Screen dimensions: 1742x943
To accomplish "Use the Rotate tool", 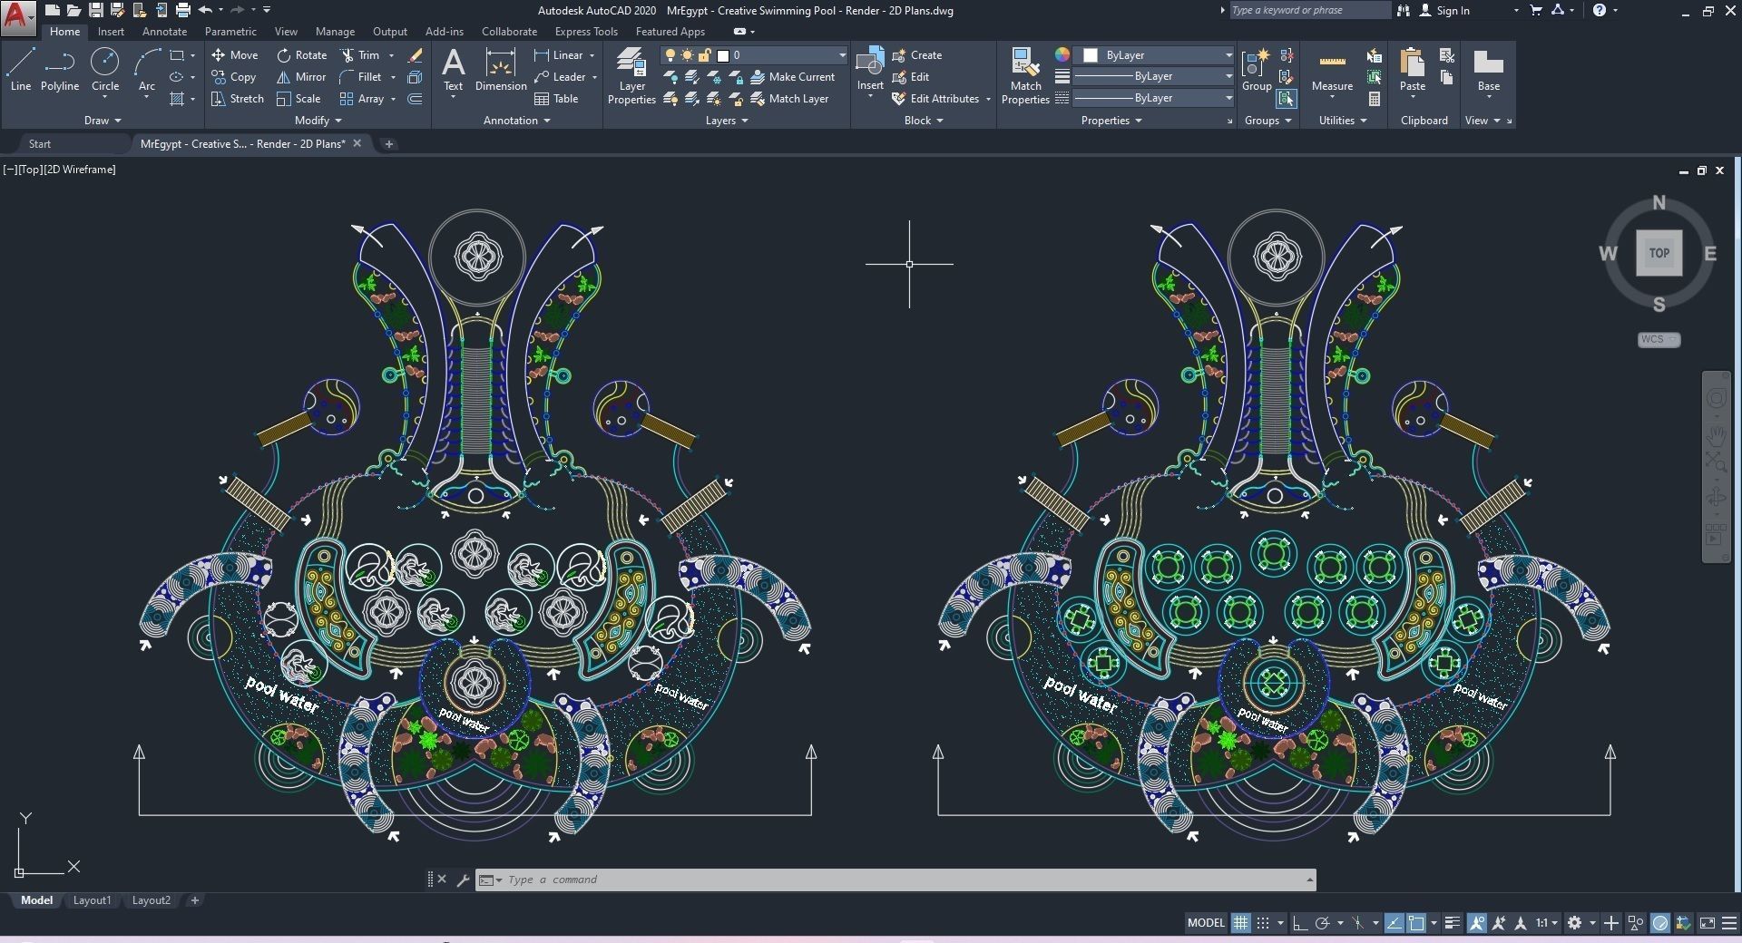I will 302,55.
